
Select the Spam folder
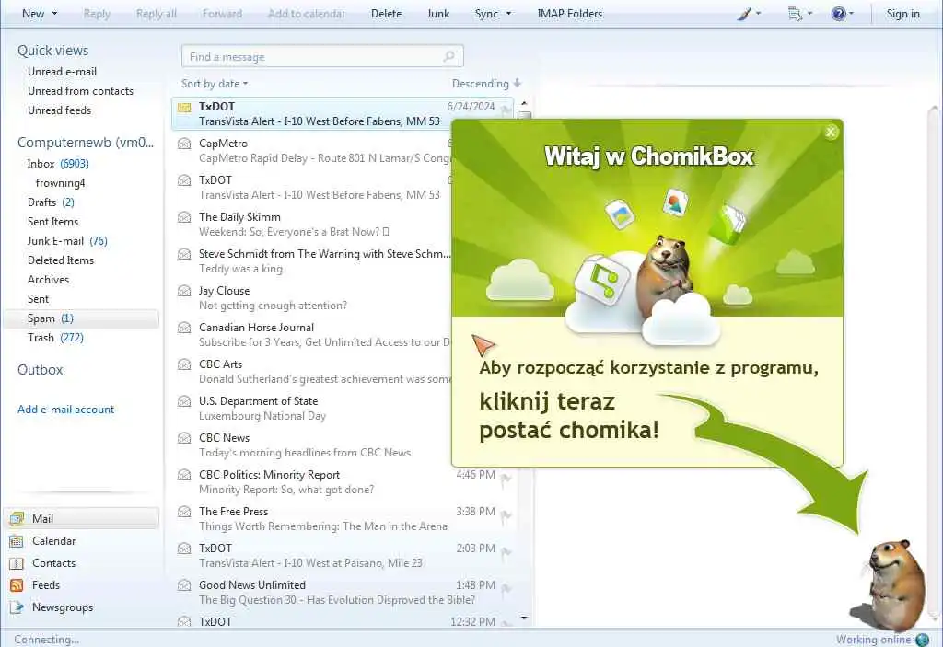[81, 318]
